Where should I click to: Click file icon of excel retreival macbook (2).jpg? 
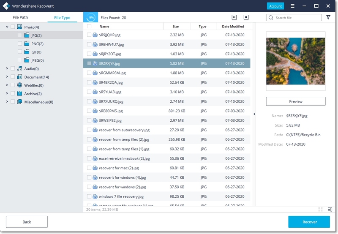click(x=95, y=158)
